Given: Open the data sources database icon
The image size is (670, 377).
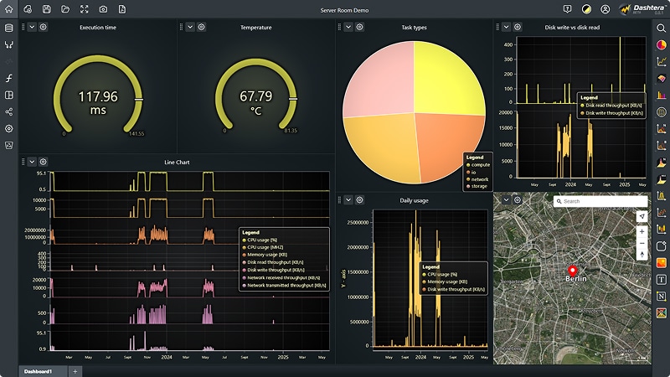Looking at the screenshot, I should click(x=9, y=28).
